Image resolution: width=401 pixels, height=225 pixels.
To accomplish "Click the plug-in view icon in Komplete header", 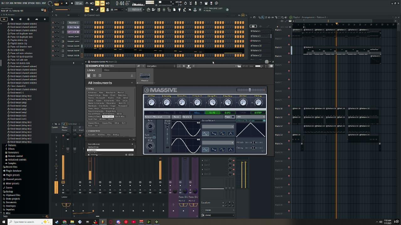I will point(189,66).
